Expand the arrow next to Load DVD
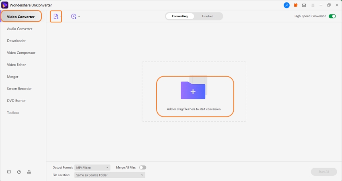The height and width of the screenshot is (181, 342). click(x=79, y=16)
